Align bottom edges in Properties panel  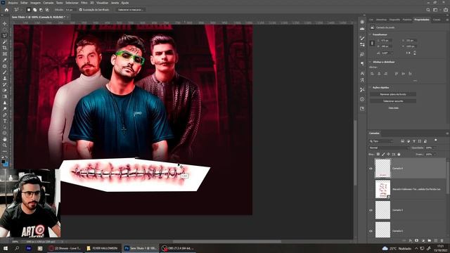[x=410, y=74]
